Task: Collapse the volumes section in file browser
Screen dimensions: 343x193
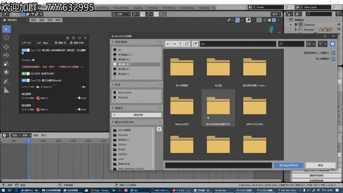Action: pos(113,42)
